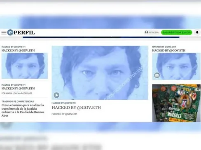Click the large center article image
This screenshot has height=150, width=201.
click(x=100, y=73)
